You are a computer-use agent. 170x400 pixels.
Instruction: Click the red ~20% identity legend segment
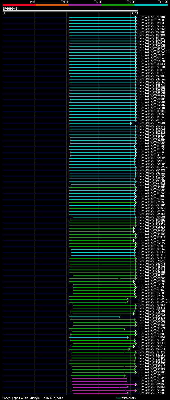coord(19,5)
